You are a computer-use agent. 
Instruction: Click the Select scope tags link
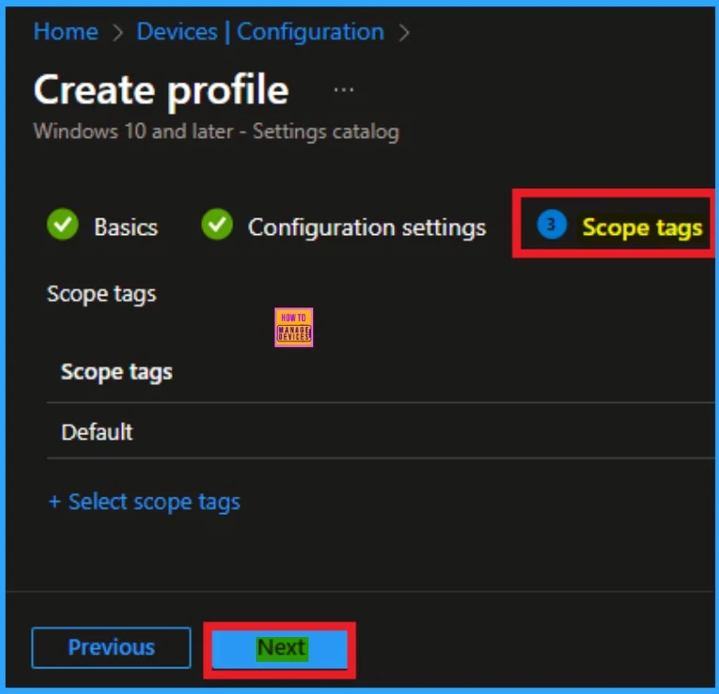(x=144, y=502)
